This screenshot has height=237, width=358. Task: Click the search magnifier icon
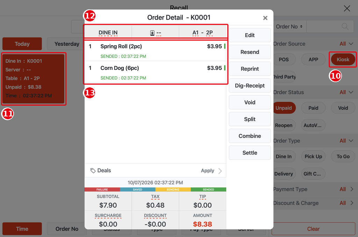coord(345,27)
